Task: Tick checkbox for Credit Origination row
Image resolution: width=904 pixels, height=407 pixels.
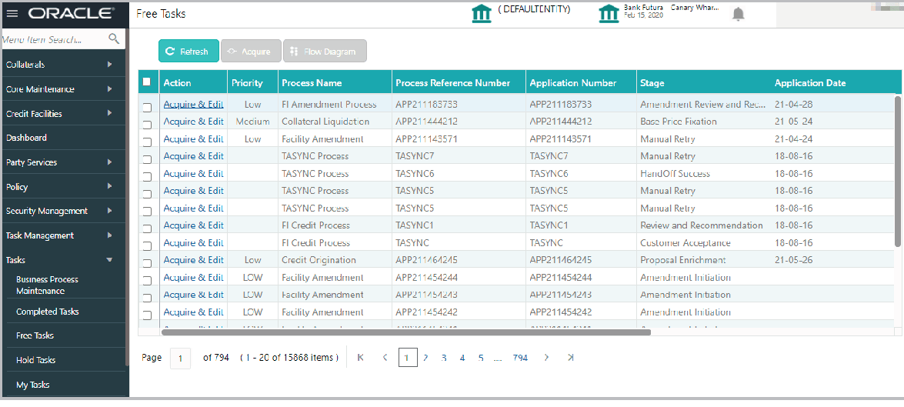Action: 147,263
